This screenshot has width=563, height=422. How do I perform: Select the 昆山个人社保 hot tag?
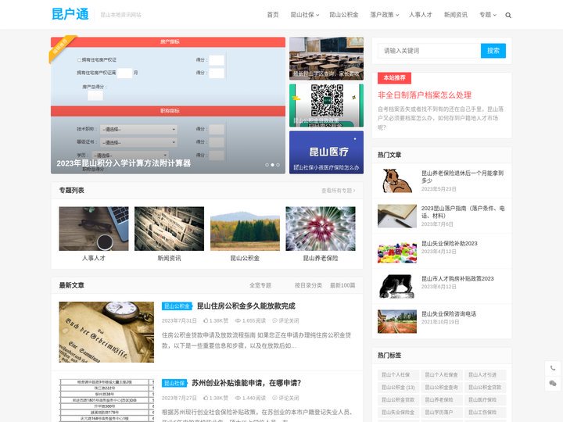398,374
